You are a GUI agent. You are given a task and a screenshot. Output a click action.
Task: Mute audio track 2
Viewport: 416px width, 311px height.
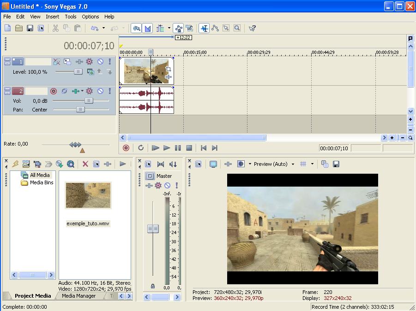[100, 91]
